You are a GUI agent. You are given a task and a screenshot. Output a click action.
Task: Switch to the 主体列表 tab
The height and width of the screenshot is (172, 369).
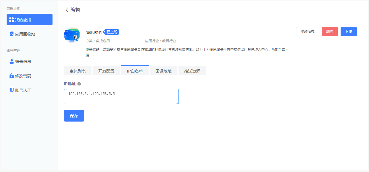point(77,71)
